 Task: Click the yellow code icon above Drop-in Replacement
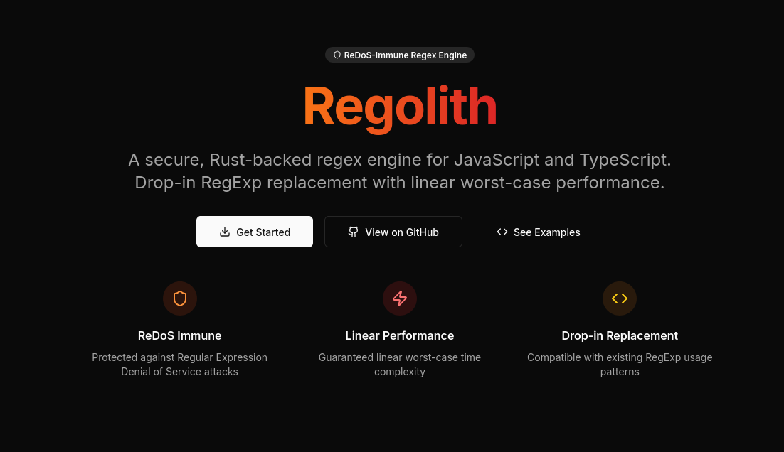620,298
